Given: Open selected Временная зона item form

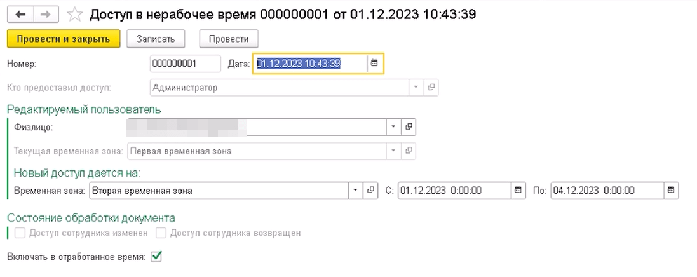Looking at the screenshot, I should [x=372, y=190].
